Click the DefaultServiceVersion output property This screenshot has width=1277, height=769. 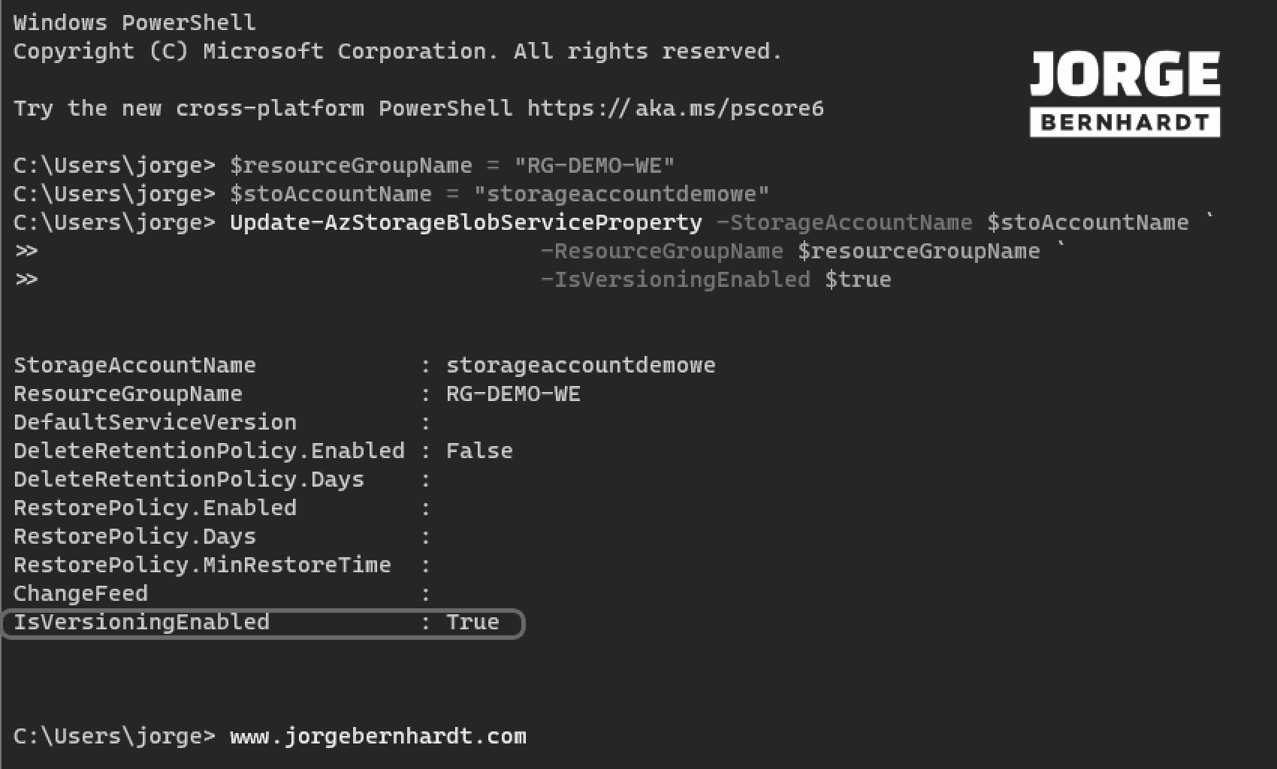[x=155, y=423]
